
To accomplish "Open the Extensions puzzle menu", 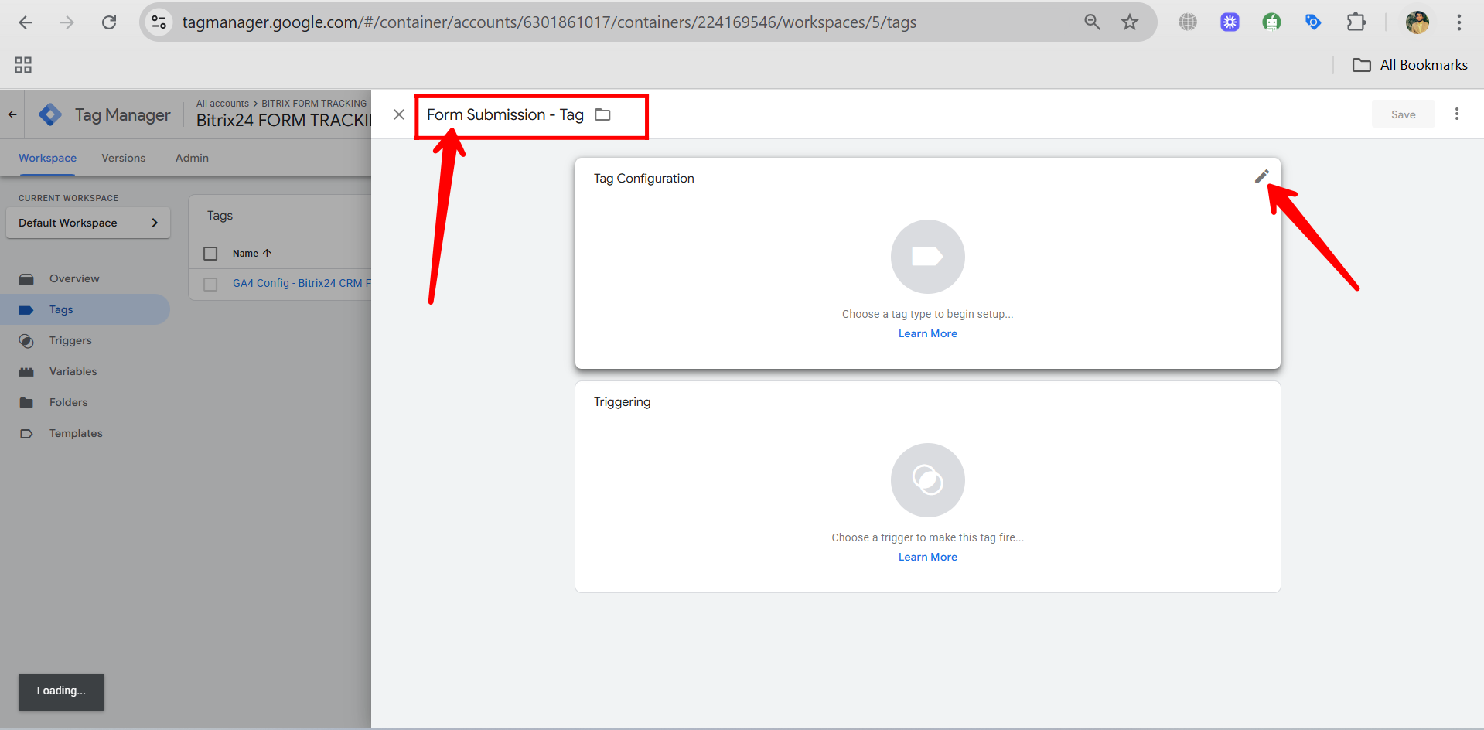I will 1356,22.
